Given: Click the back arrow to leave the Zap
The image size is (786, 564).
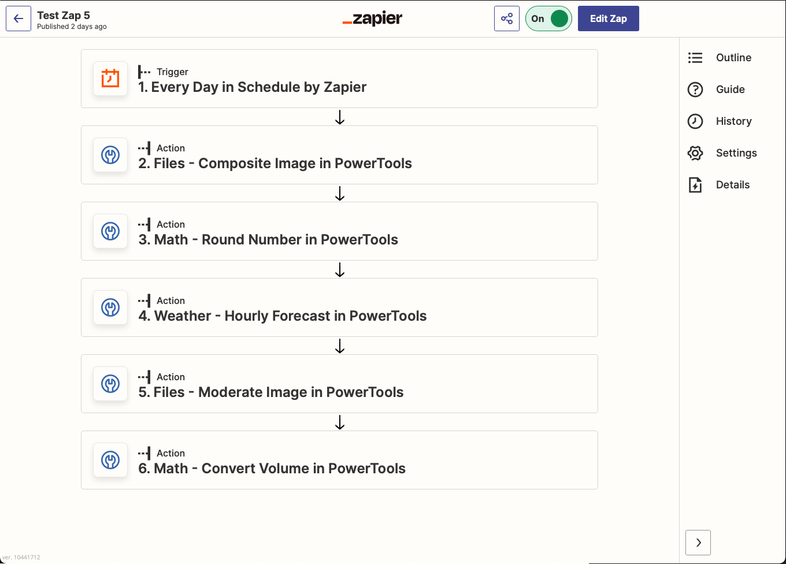Looking at the screenshot, I should coord(18,18).
